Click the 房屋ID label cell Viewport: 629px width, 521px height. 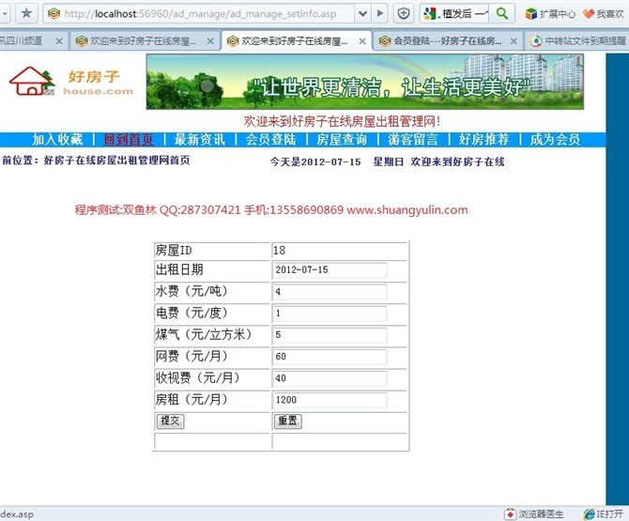coord(212,251)
